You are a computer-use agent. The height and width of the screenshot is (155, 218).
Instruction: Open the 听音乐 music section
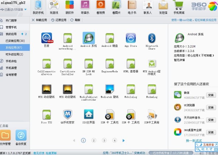tap(85, 8)
